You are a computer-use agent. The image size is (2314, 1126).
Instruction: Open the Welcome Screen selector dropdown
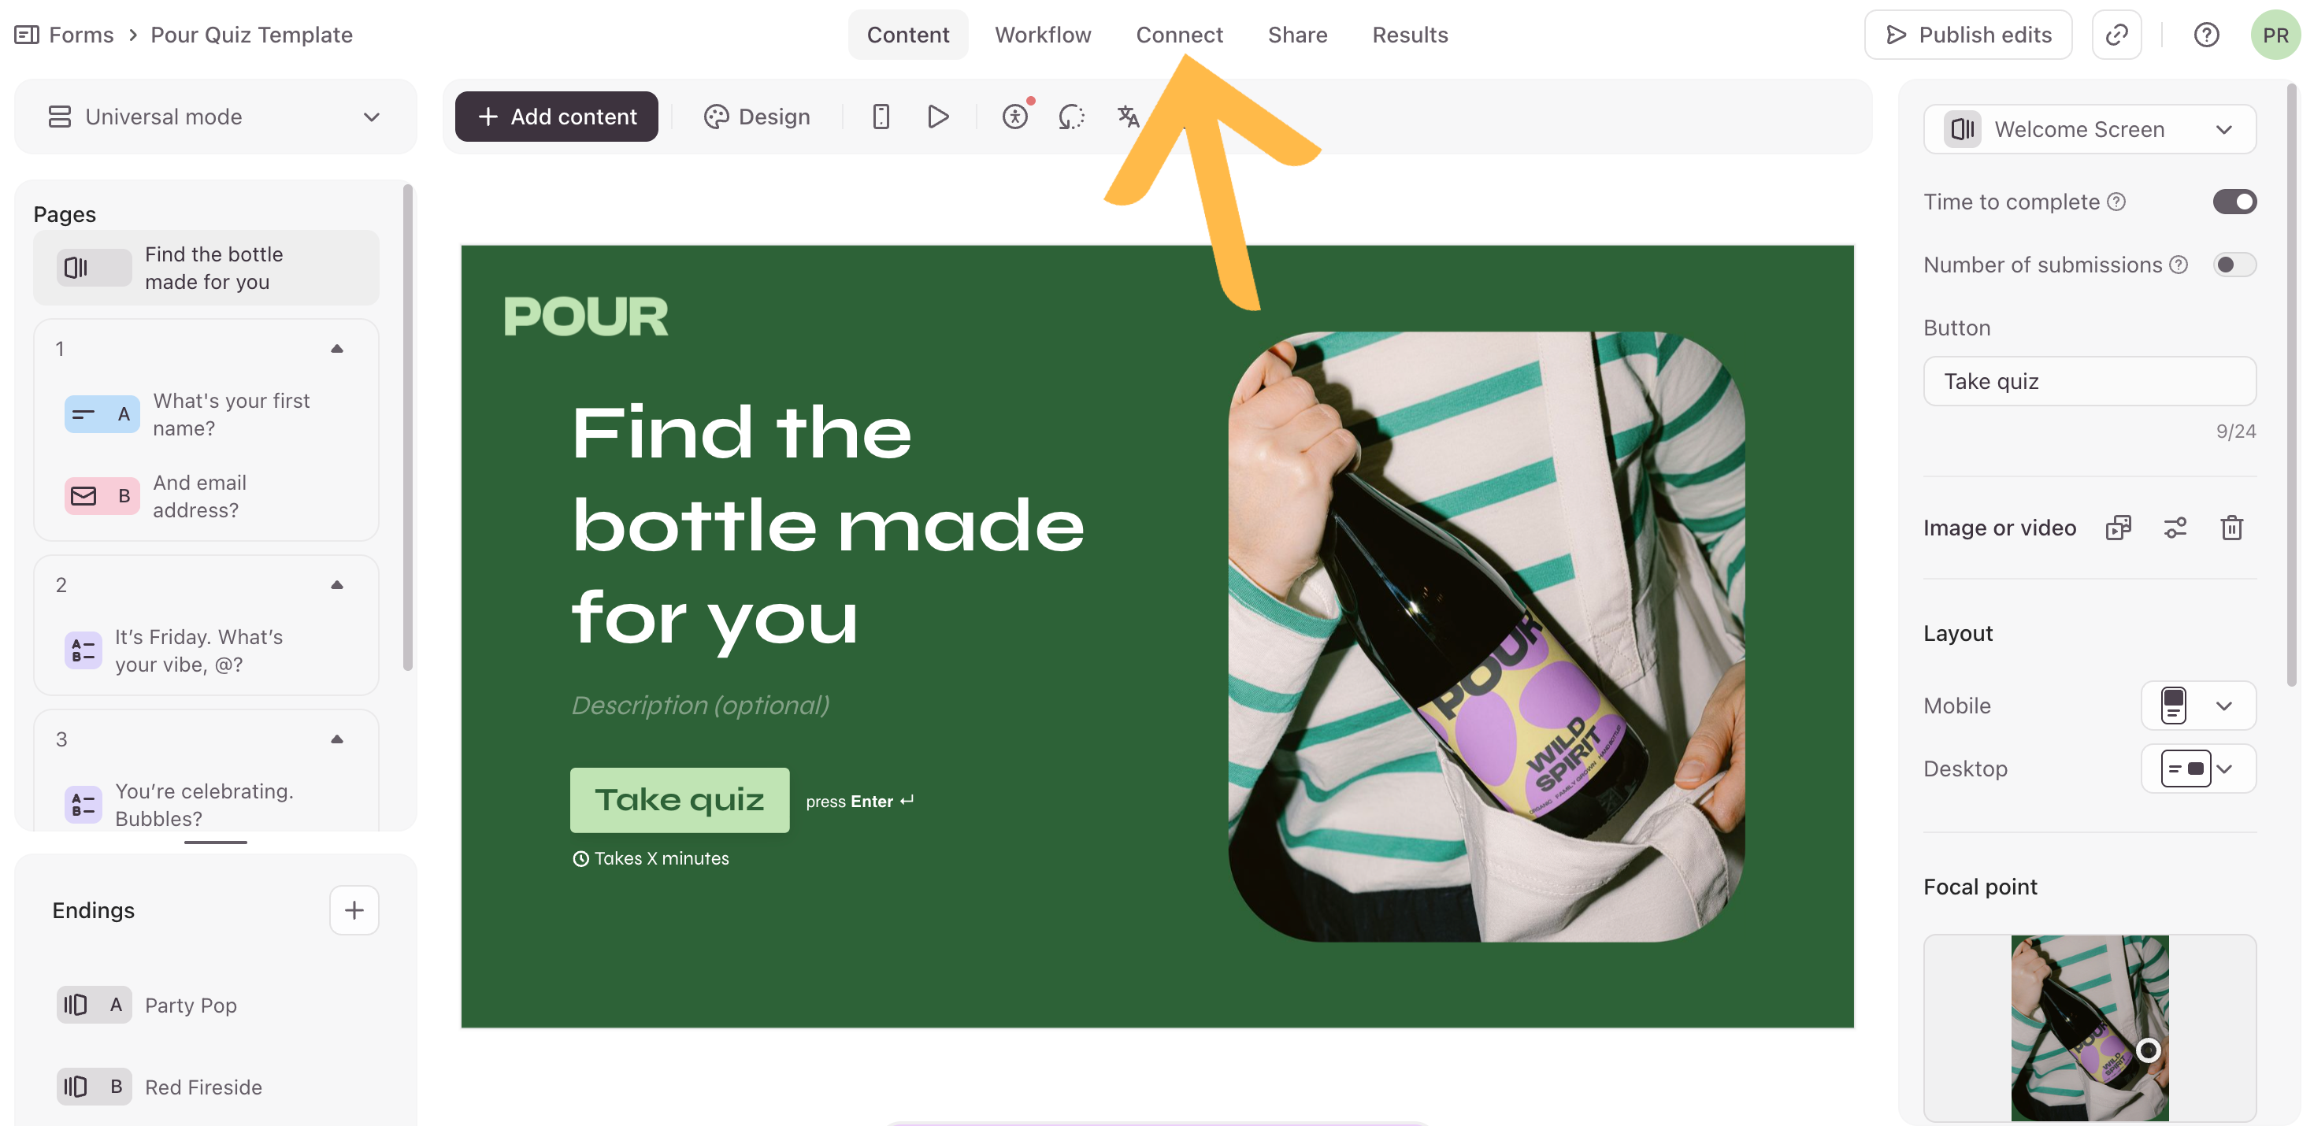point(2090,129)
